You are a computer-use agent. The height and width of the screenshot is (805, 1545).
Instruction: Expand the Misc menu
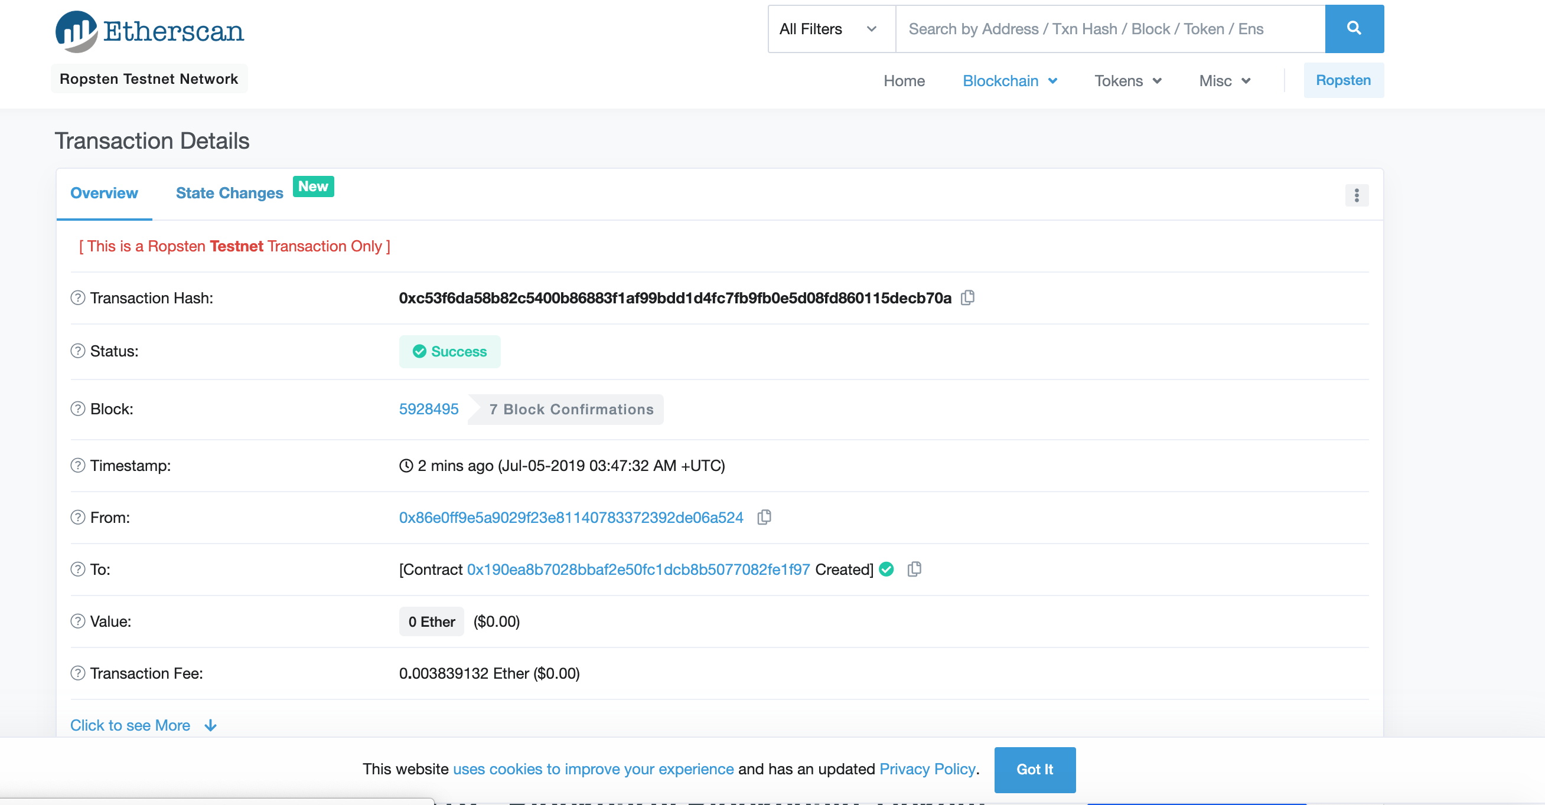point(1224,81)
